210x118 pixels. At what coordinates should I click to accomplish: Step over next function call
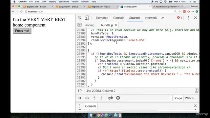87,98
